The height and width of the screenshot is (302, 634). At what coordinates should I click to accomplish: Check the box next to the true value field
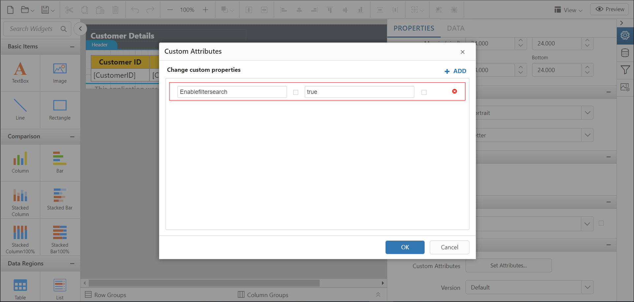tap(424, 93)
